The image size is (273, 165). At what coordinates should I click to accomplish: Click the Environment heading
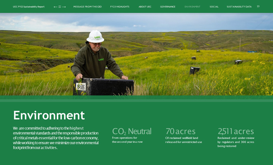(x=49, y=115)
